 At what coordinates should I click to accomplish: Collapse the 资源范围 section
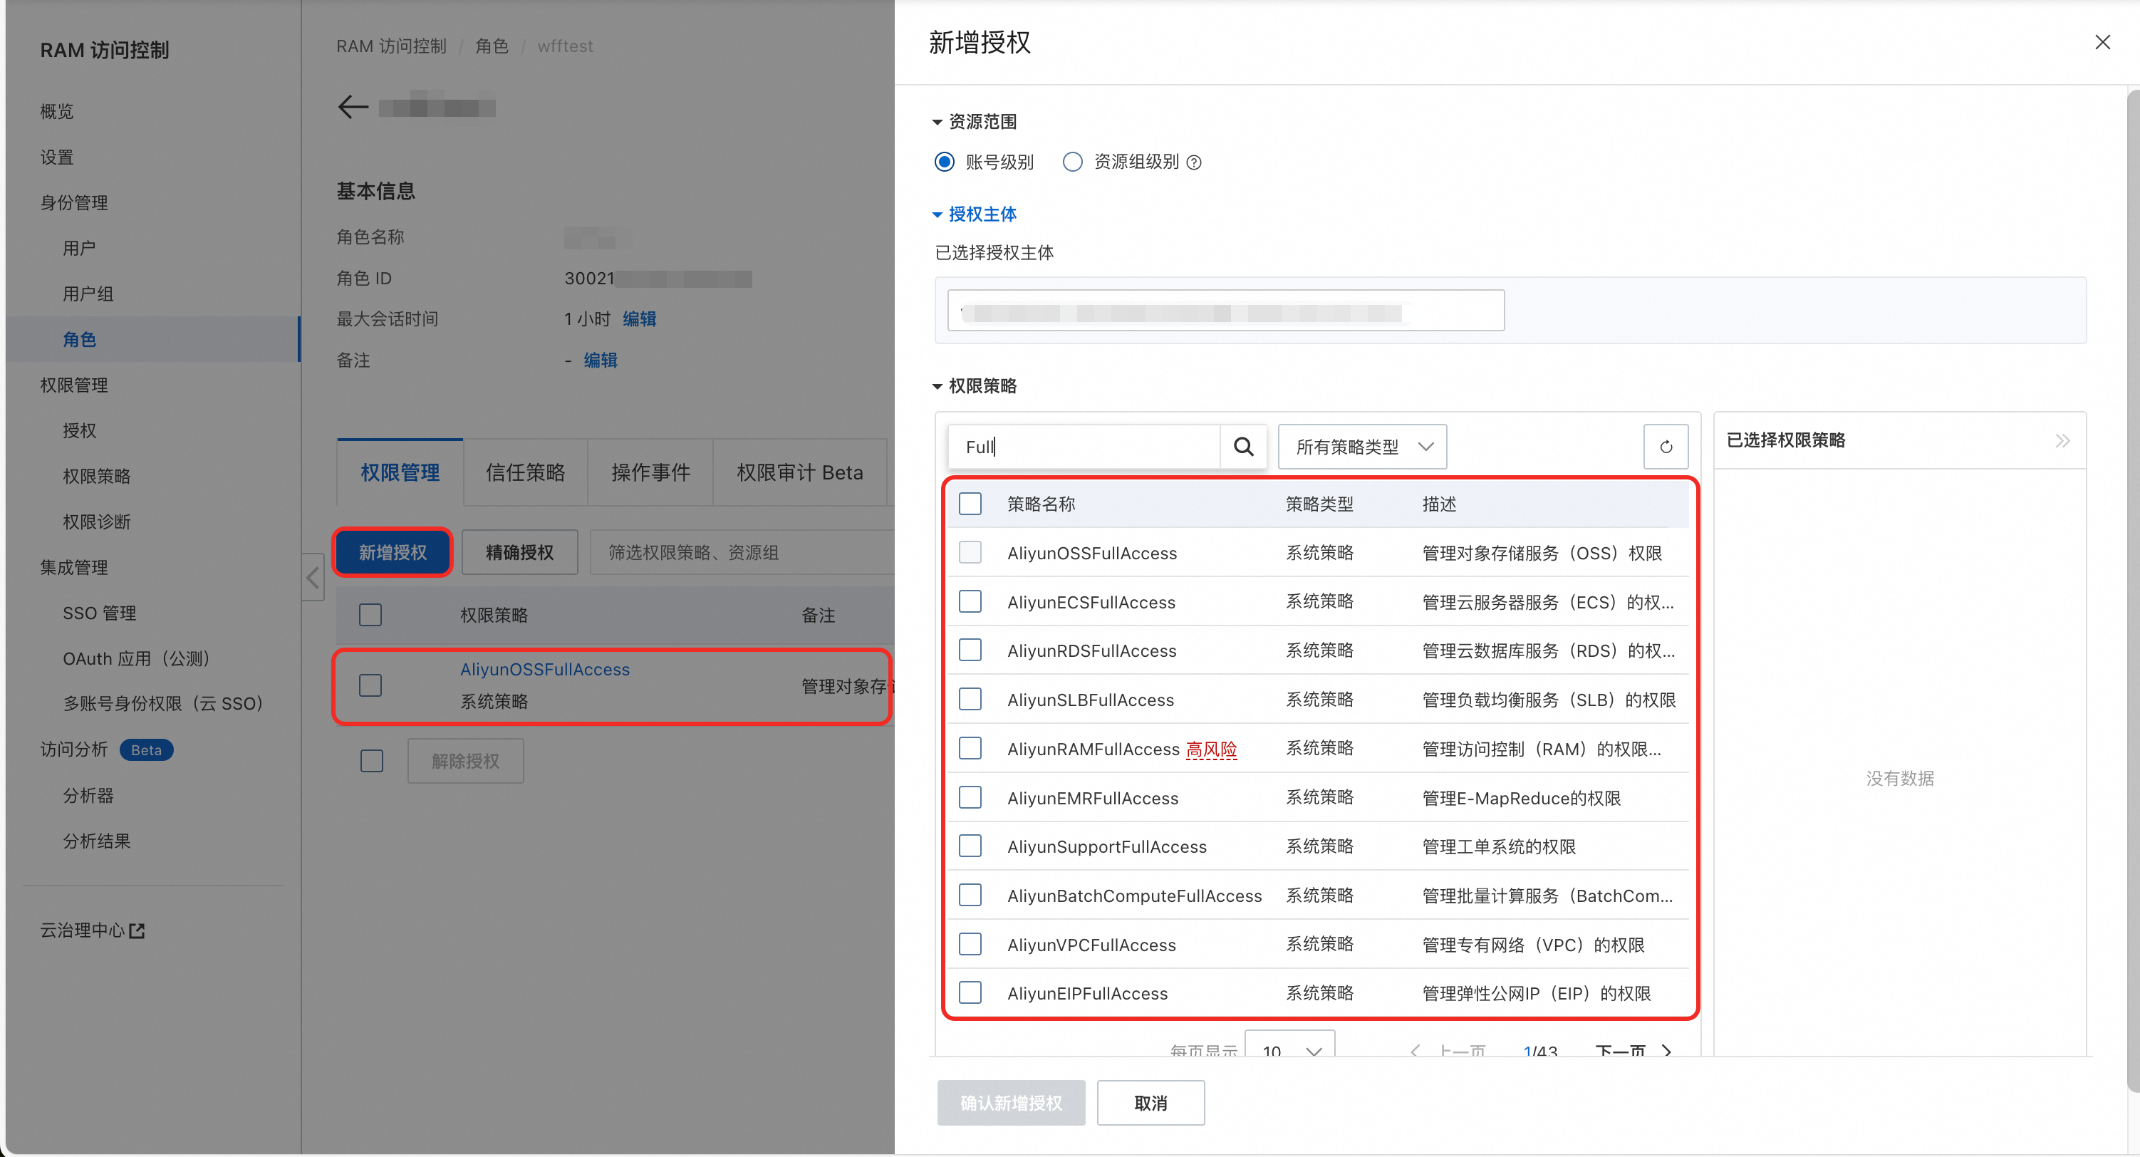click(937, 122)
